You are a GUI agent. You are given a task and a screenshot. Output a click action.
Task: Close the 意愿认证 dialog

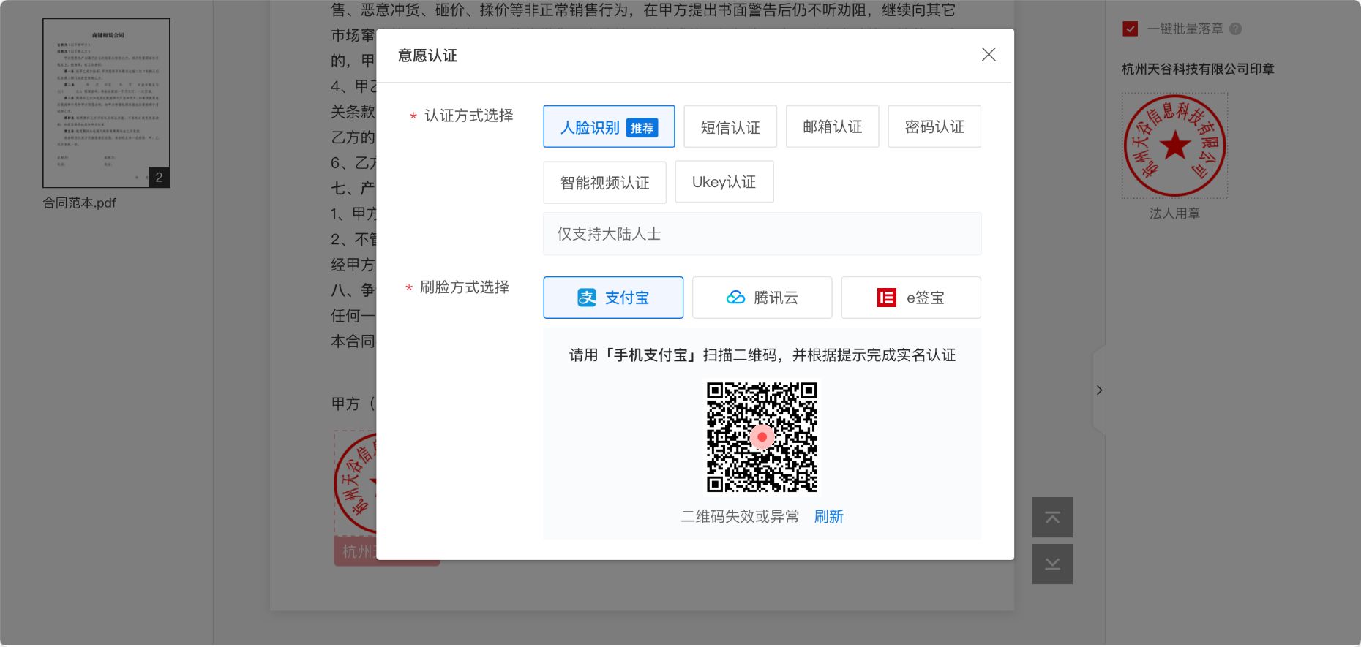tap(989, 55)
